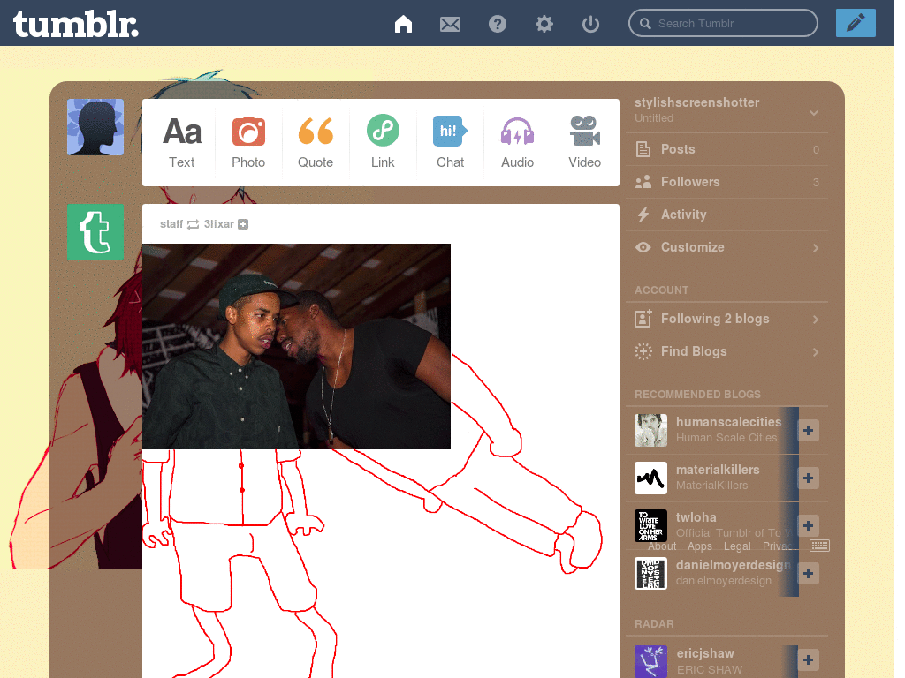Open Followers in the sidebar
The height and width of the screenshot is (678, 905).
click(x=726, y=182)
